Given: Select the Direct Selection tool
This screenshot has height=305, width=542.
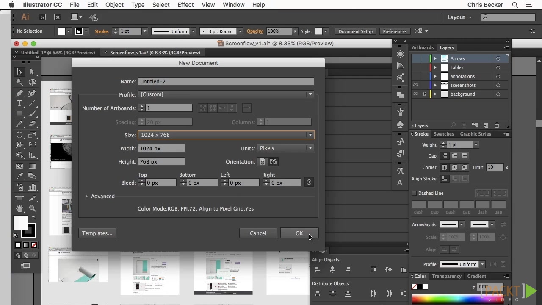Looking at the screenshot, I should click(x=32, y=72).
